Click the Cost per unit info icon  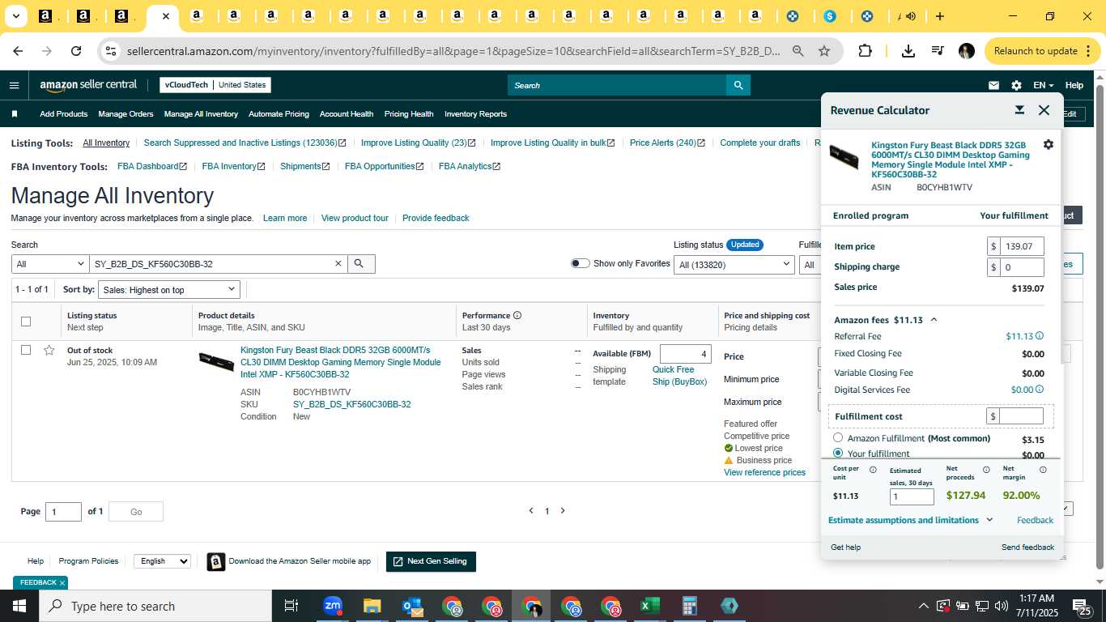click(x=873, y=470)
